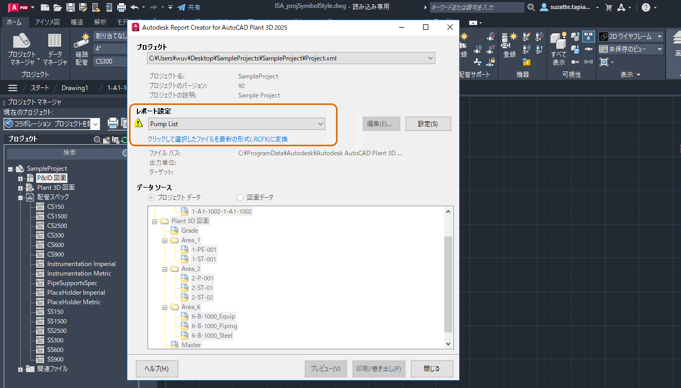Open the Project Manager ribbon button
The height and width of the screenshot is (388, 681).
pyautogui.click(x=22, y=49)
